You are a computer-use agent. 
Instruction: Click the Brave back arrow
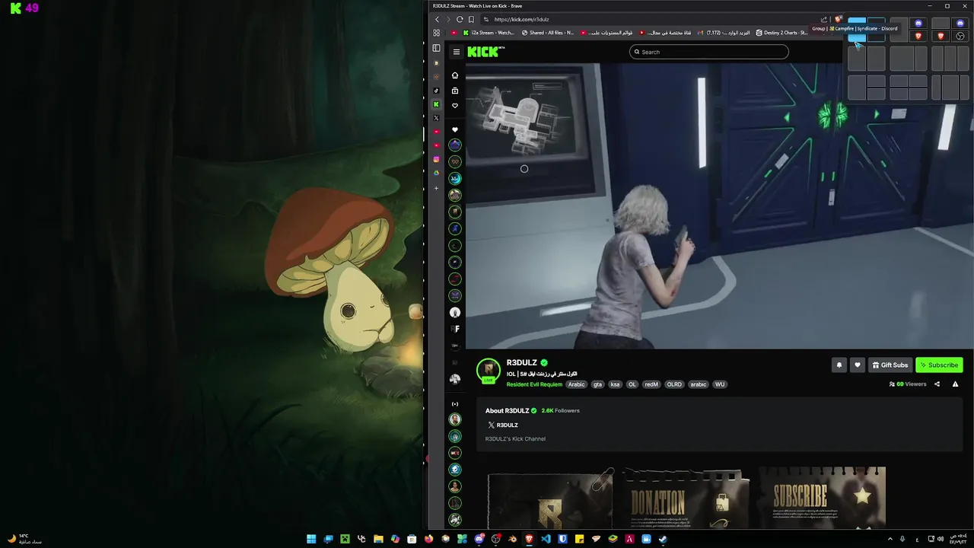(437, 19)
